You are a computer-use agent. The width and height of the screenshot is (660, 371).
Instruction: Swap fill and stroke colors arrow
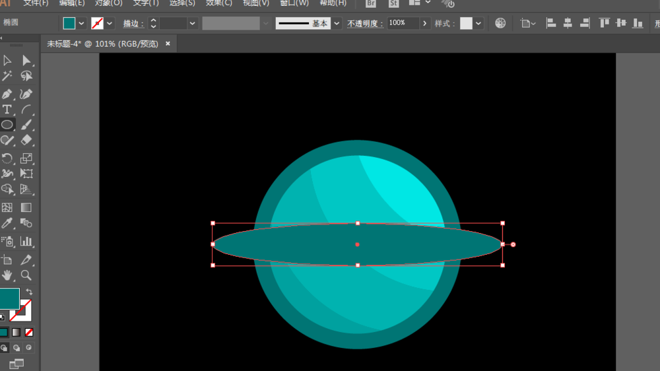click(29, 292)
